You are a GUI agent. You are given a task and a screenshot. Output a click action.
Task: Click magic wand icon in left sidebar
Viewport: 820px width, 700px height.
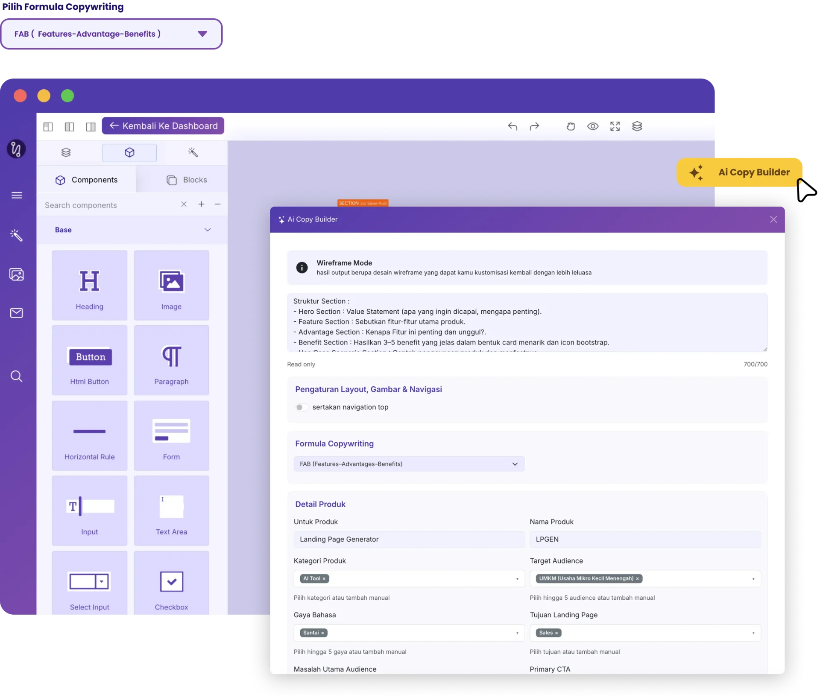point(17,235)
